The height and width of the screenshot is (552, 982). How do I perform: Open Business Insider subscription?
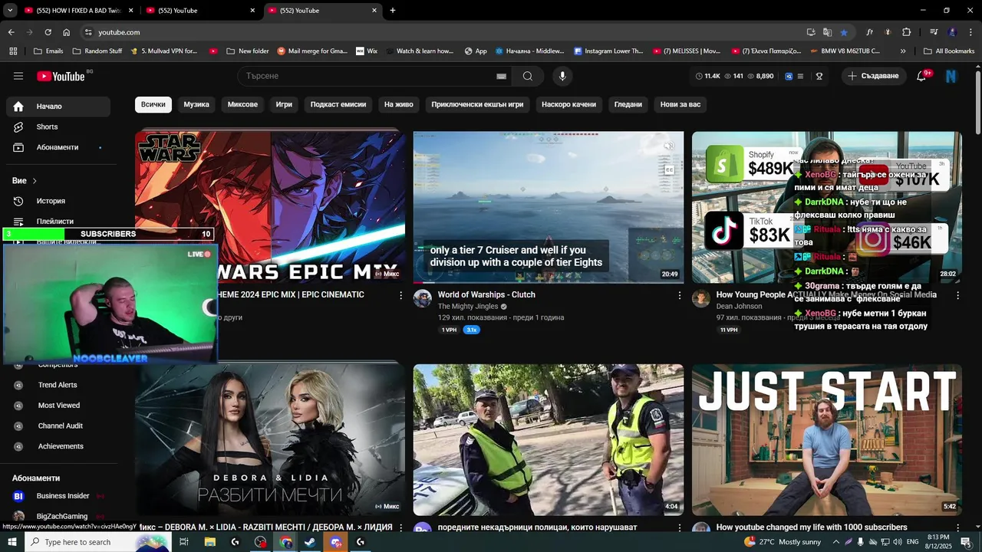[x=58, y=496]
